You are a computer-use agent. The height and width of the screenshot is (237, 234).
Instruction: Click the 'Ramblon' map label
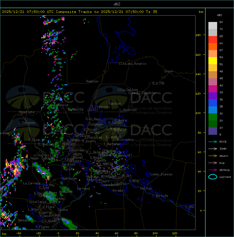92,81
